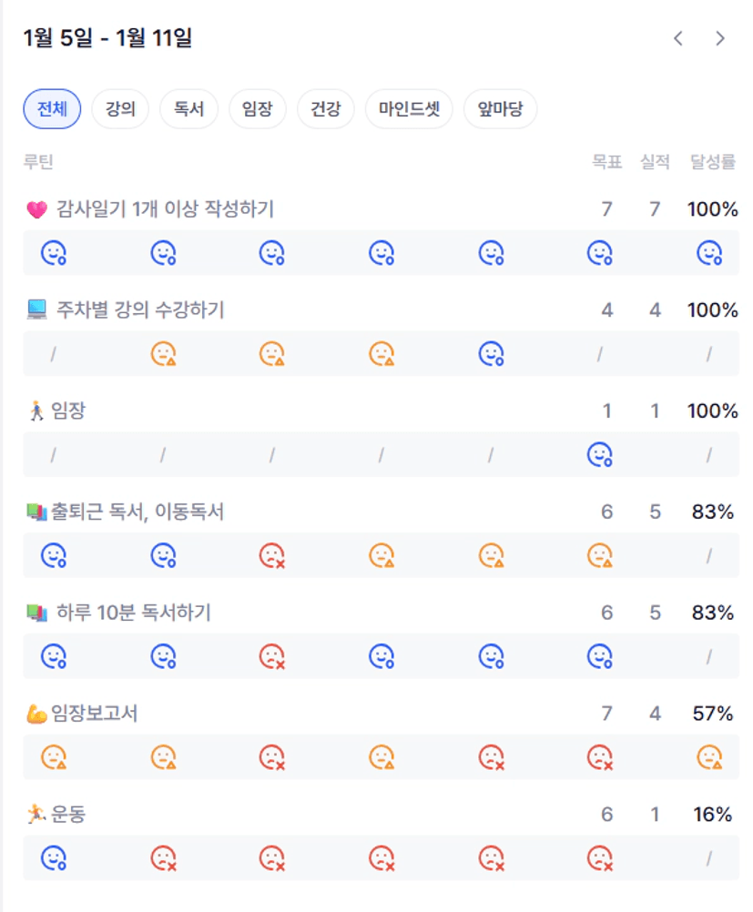Select the 강의 category tab
This screenshot has height=912, width=753.
pyautogui.click(x=120, y=110)
